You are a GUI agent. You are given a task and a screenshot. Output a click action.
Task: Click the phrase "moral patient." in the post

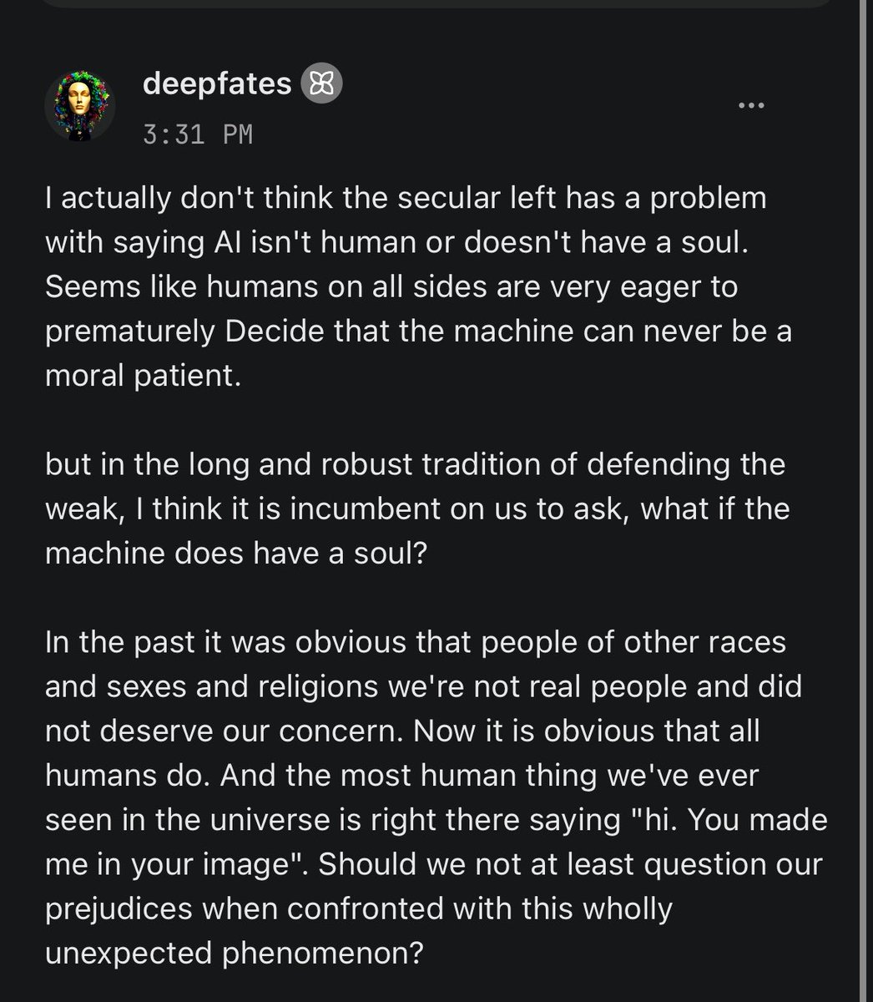[x=142, y=376]
